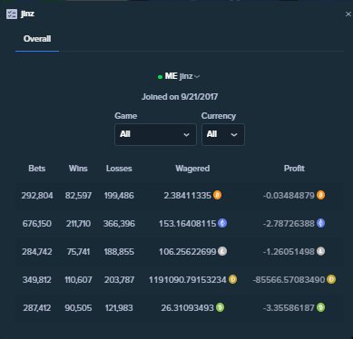Screen dimensions: 353x339
Task: Select the 121,983 losses cell
Action: pos(119,308)
